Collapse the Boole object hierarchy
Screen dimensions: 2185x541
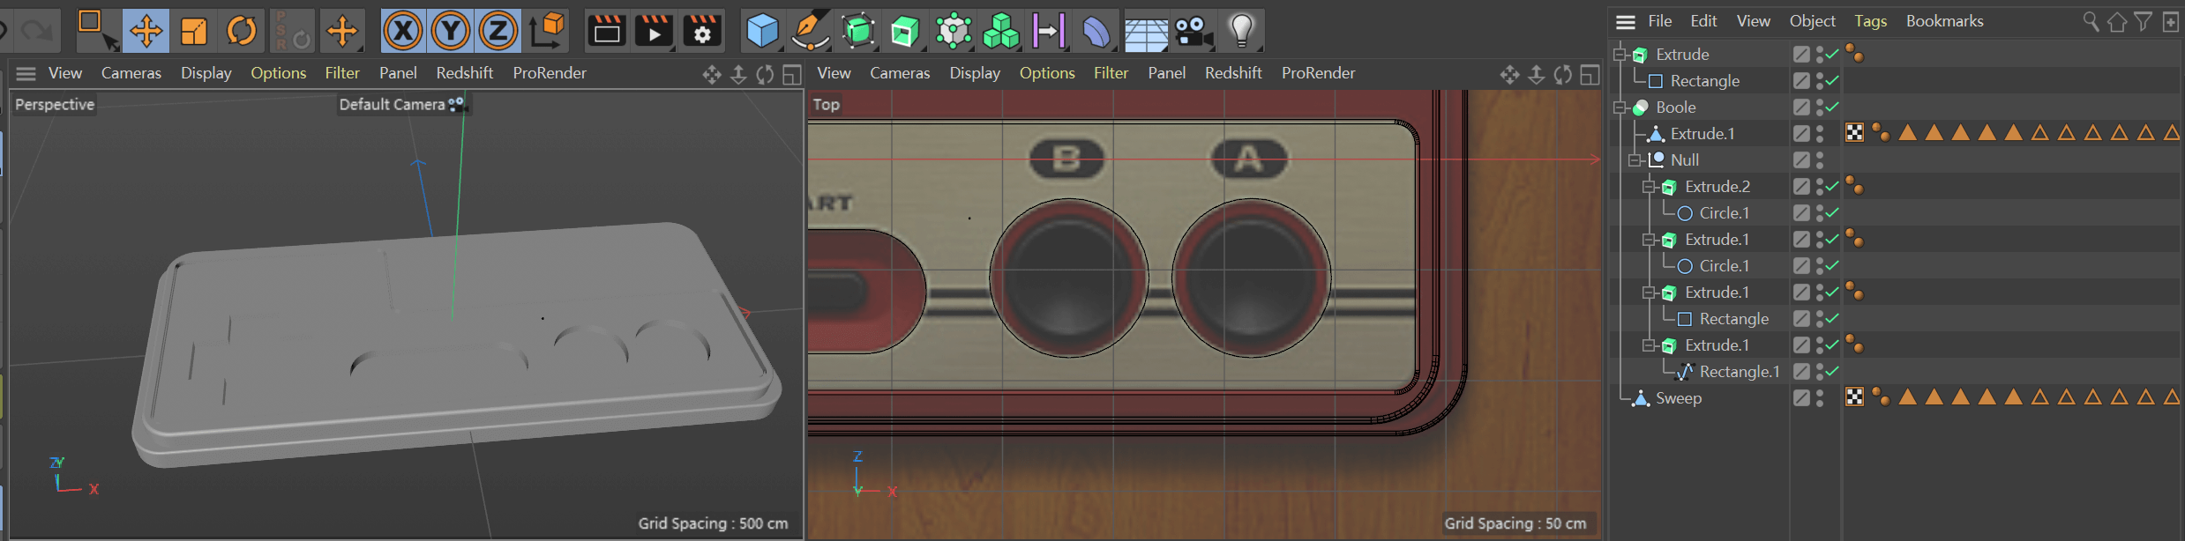coord(1620,107)
